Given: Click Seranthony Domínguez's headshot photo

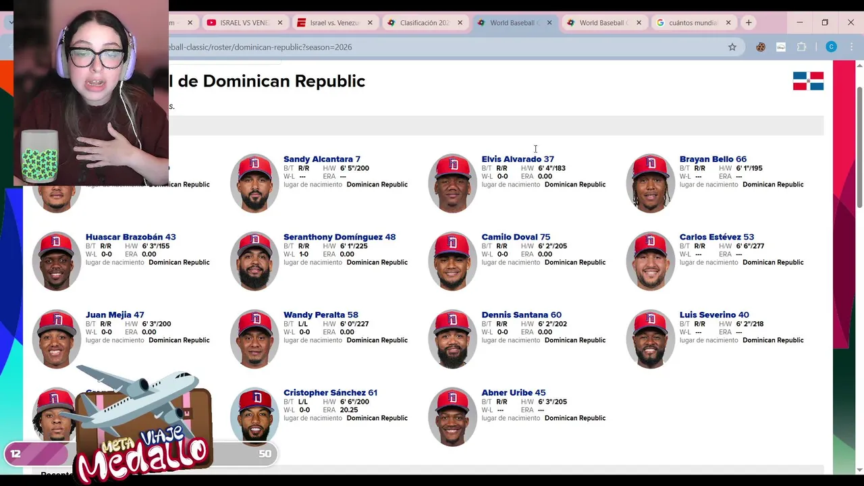Looking at the screenshot, I should [x=254, y=261].
